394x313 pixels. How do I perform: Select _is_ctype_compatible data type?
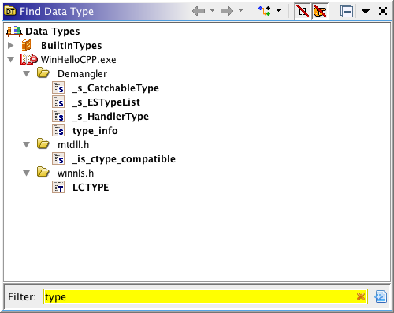(x=124, y=159)
